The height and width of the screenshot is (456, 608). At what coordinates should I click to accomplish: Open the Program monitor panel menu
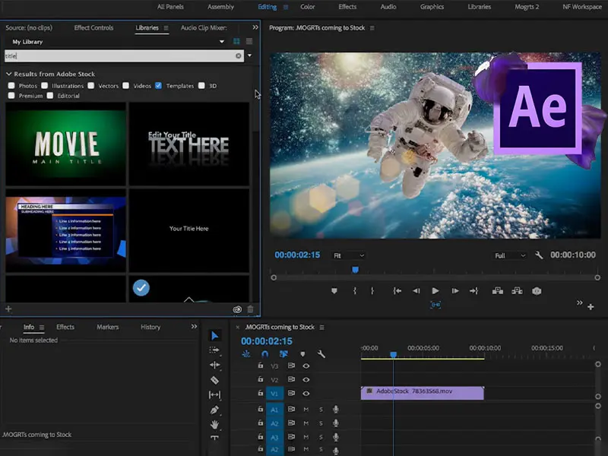click(x=372, y=28)
